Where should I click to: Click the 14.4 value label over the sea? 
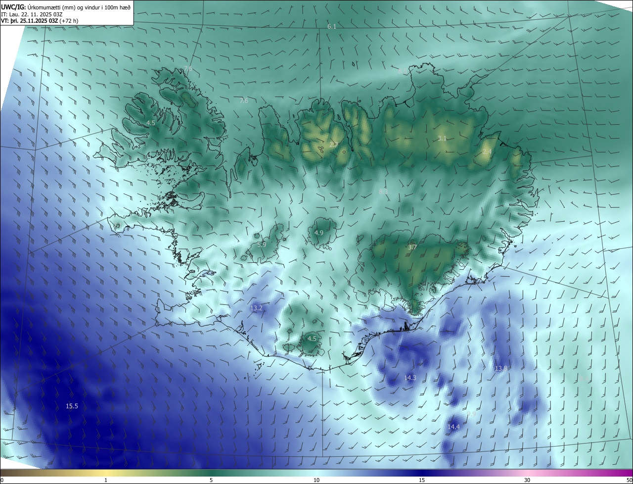[x=453, y=427]
